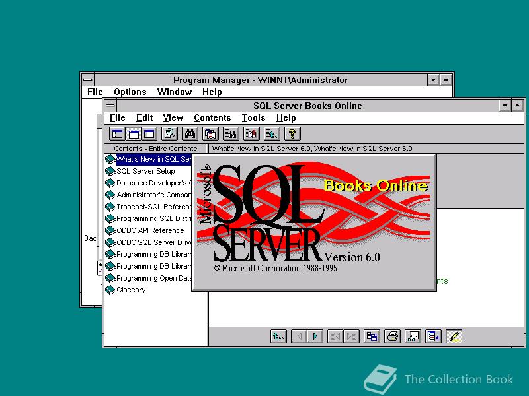Select Database Developer's book entry
Viewport: 529px width, 396px height.
point(154,183)
